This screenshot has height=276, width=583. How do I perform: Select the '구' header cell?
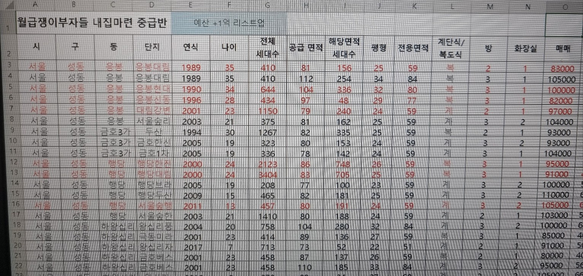75,47
